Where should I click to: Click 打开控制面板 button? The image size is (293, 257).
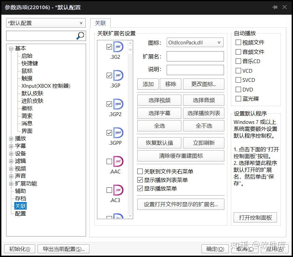tap(255, 217)
